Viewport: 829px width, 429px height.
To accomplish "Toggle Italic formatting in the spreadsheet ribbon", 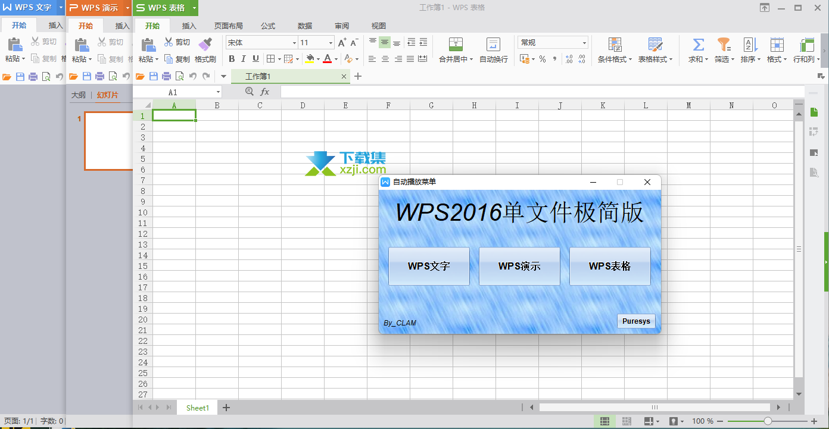I will coord(244,58).
